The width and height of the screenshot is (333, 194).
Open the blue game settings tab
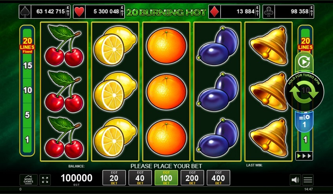click(304, 121)
